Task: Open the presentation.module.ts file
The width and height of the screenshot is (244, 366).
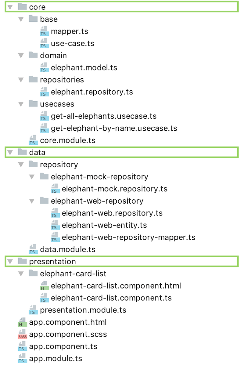Action: click(x=83, y=310)
